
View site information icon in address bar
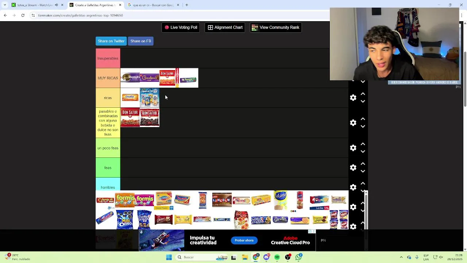point(33,15)
